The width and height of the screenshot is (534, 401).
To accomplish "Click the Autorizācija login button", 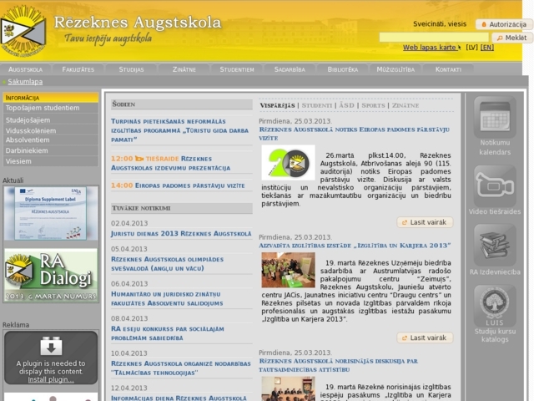I will tap(504, 24).
